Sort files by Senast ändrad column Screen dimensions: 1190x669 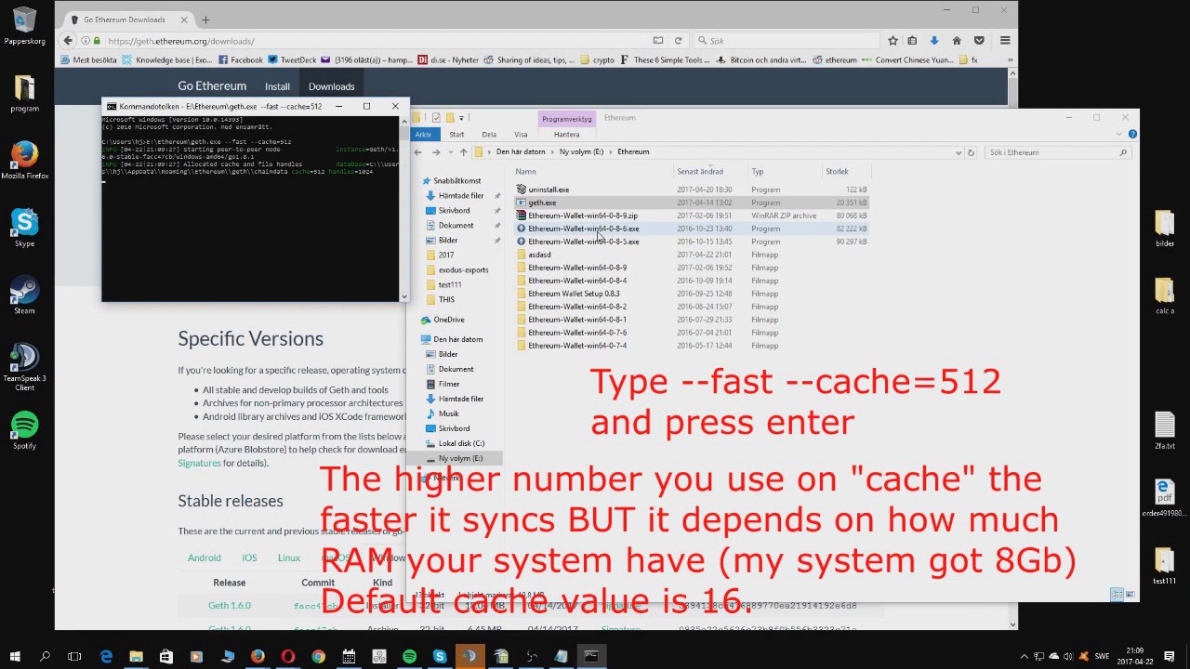coord(699,171)
